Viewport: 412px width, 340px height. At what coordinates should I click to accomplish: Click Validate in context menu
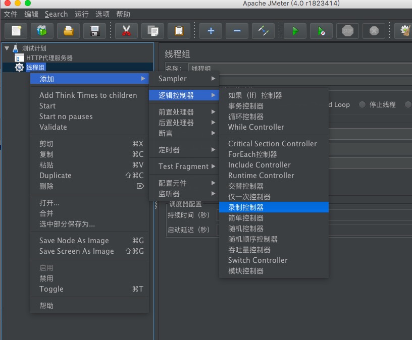[89, 127]
